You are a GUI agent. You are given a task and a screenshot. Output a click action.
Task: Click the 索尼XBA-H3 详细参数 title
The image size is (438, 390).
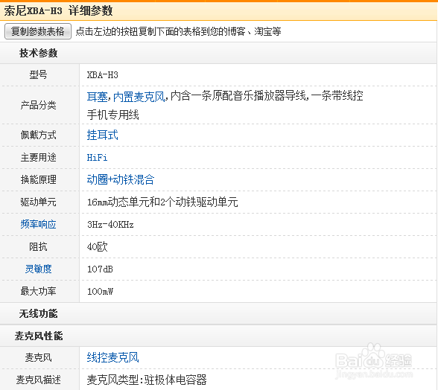(x=58, y=11)
